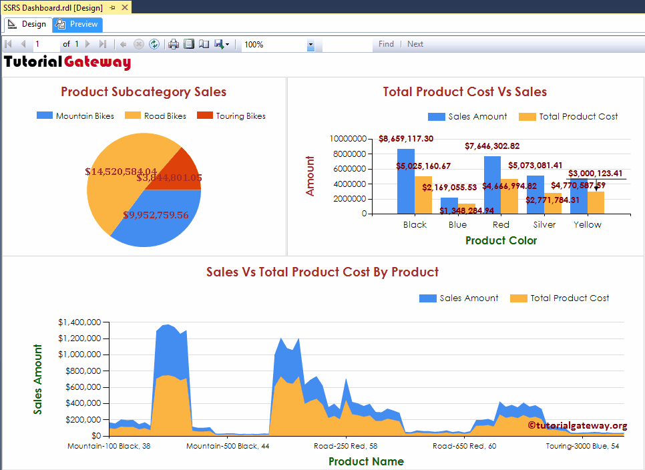Click the stop rendering icon
645x470 pixels.
coord(139,44)
